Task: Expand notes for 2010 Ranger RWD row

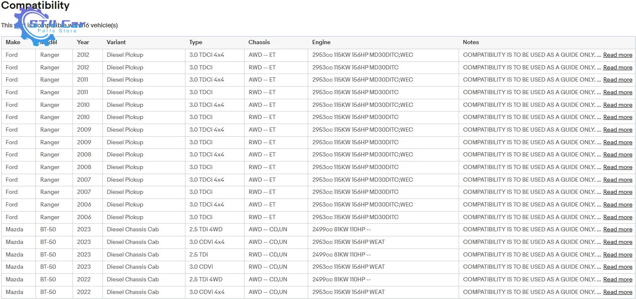Action: pos(617,117)
